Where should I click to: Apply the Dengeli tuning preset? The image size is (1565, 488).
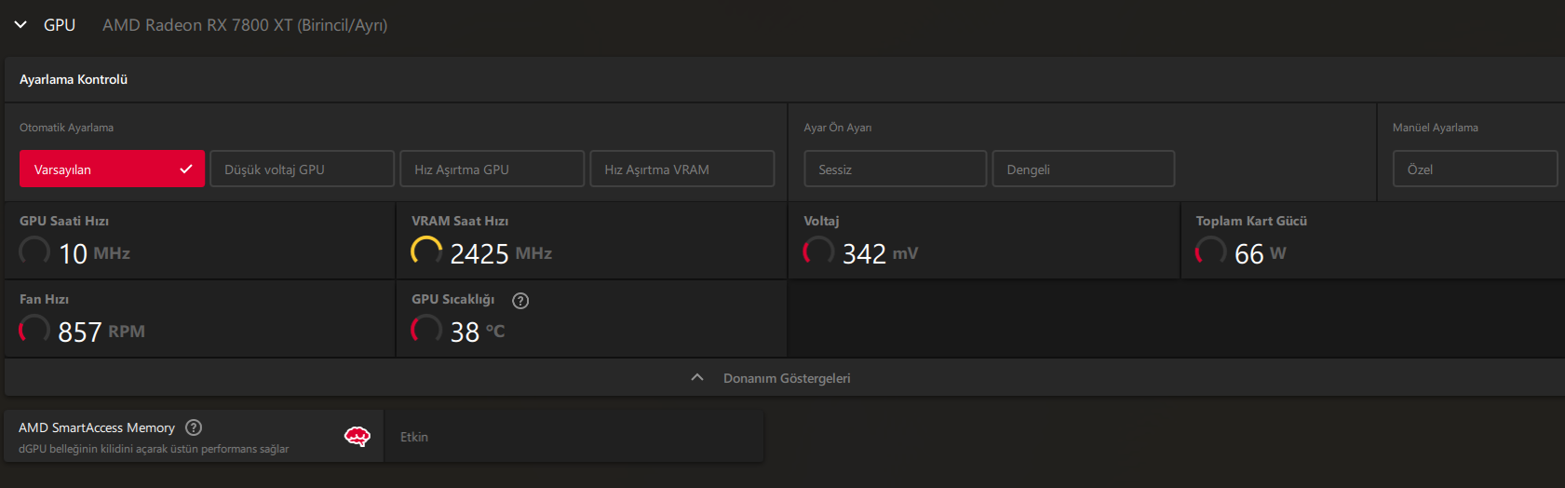[x=1083, y=169]
